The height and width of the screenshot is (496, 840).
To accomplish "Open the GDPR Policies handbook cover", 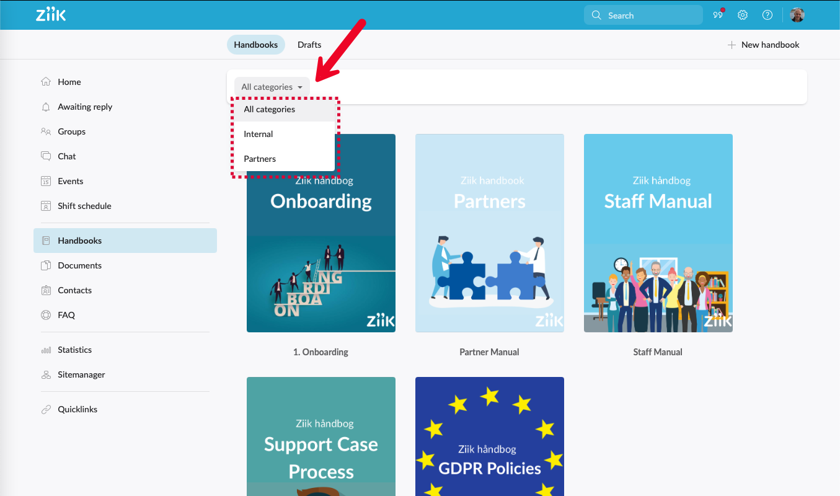I will point(490,436).
